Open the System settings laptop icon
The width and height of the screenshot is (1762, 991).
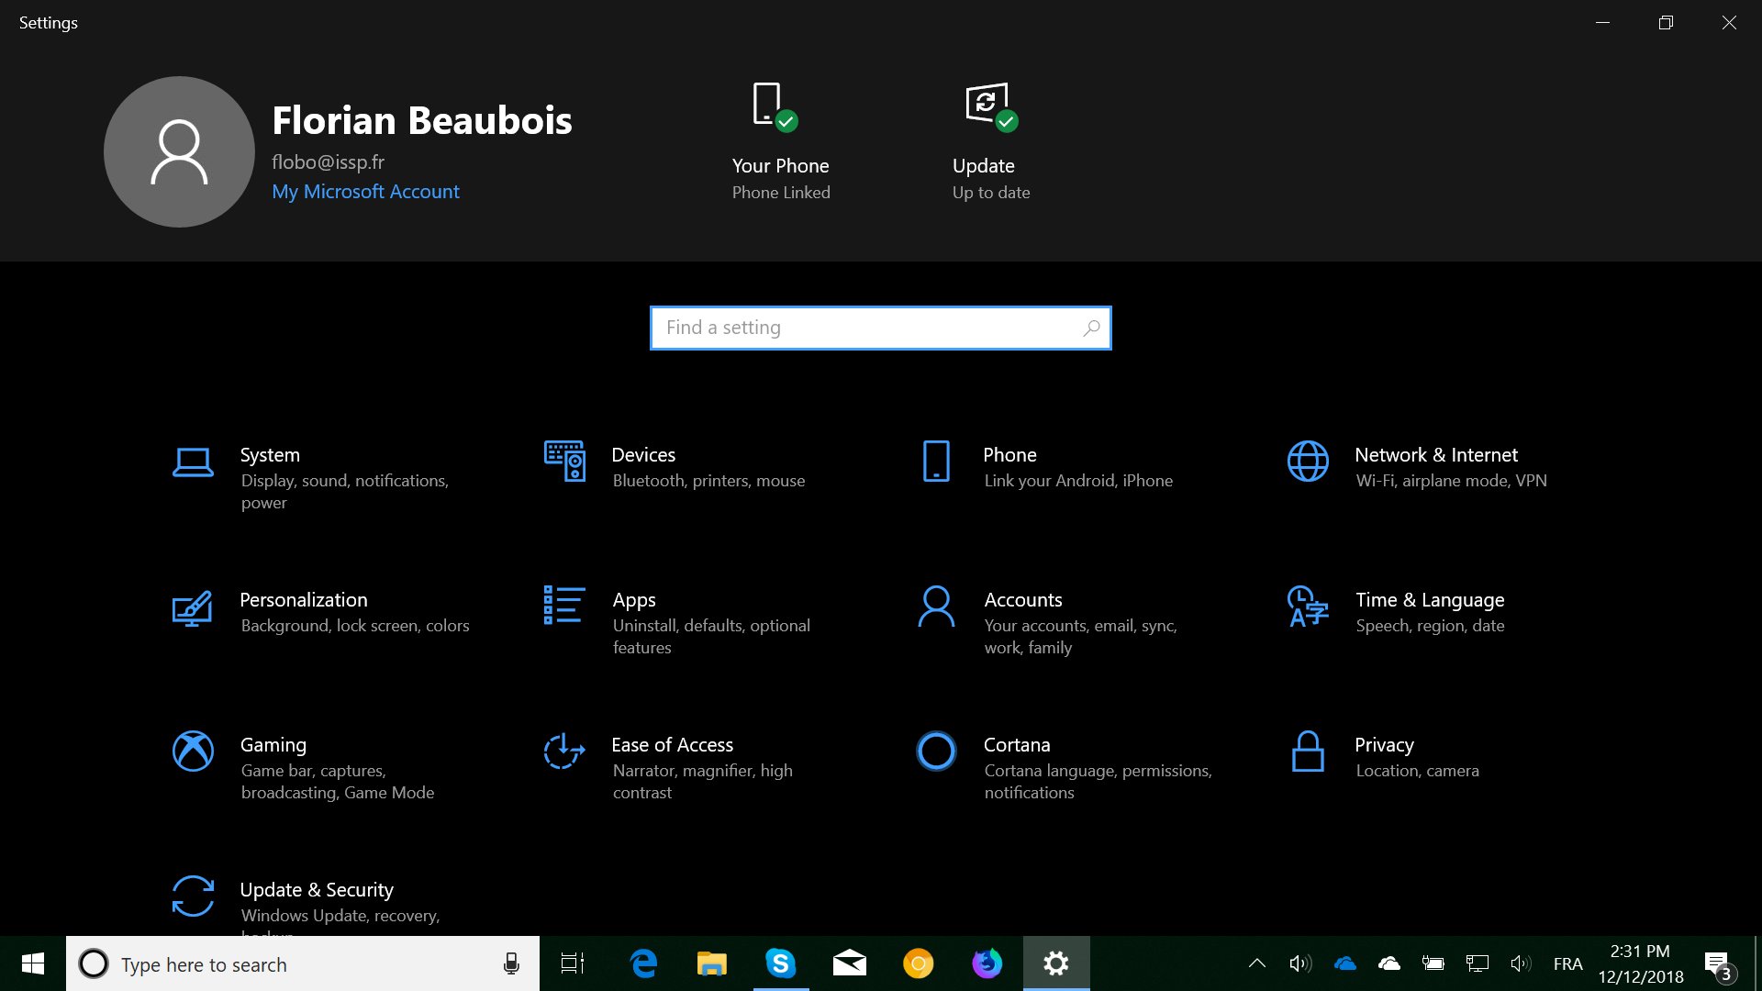[x=193, y=462]
